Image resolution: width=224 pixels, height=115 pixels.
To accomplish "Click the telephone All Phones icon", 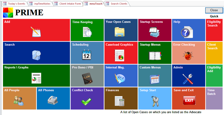I will tap(53, 100).
